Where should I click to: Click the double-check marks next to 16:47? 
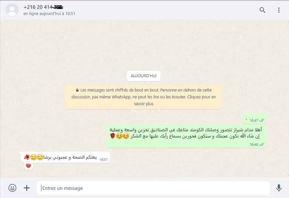[262, 120]
